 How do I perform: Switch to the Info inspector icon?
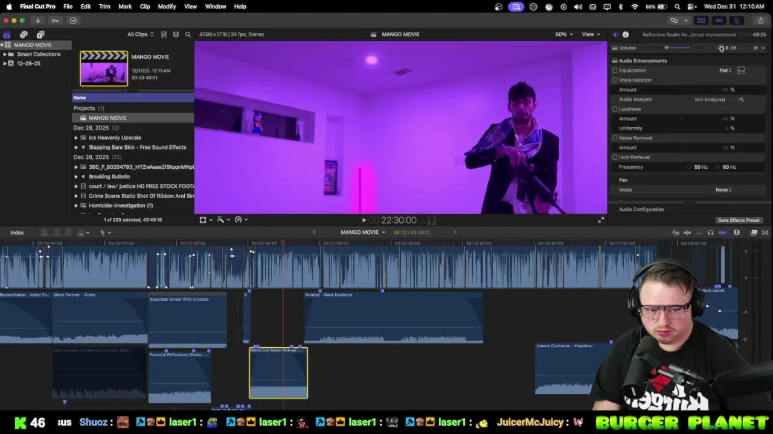point(626,34)
